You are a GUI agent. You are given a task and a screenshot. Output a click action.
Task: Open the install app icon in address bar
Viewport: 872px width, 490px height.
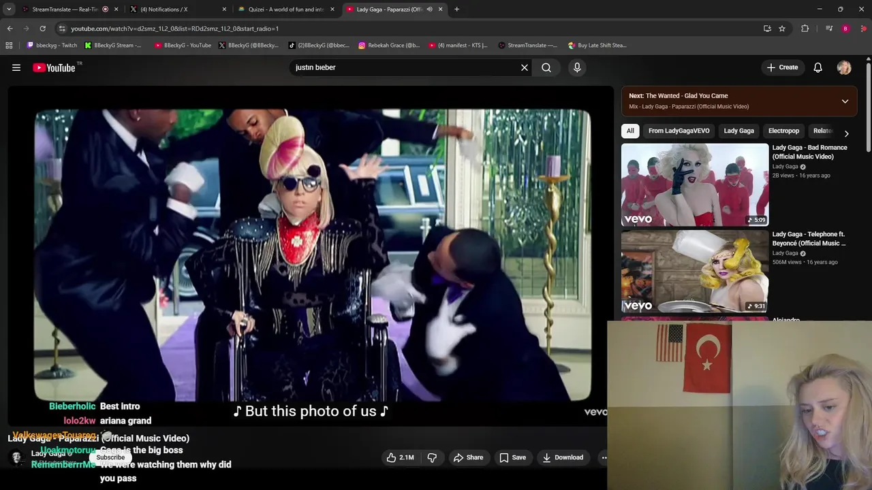pyautogui.click(x=767, y=29)
